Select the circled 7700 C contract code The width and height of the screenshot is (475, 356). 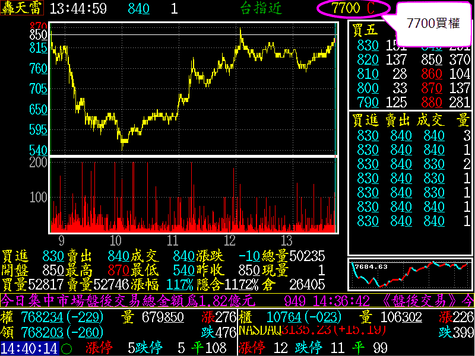pyautogui.click(x=353, y=8)
